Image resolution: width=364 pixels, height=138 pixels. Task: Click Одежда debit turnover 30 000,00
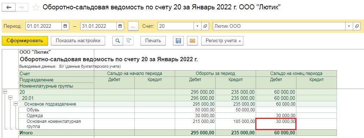click(x=195, y=115)
